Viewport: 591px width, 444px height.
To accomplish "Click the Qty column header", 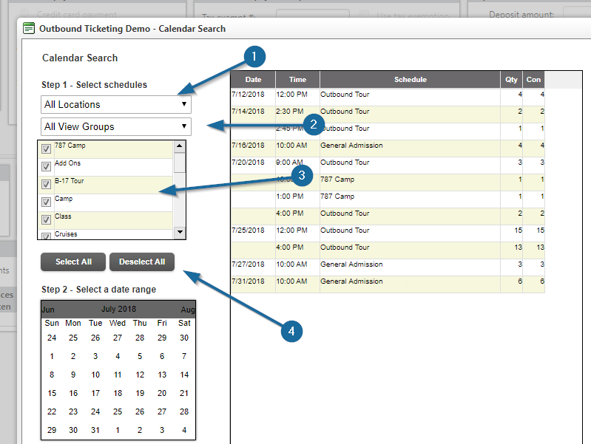I will [x=511, y=80].
